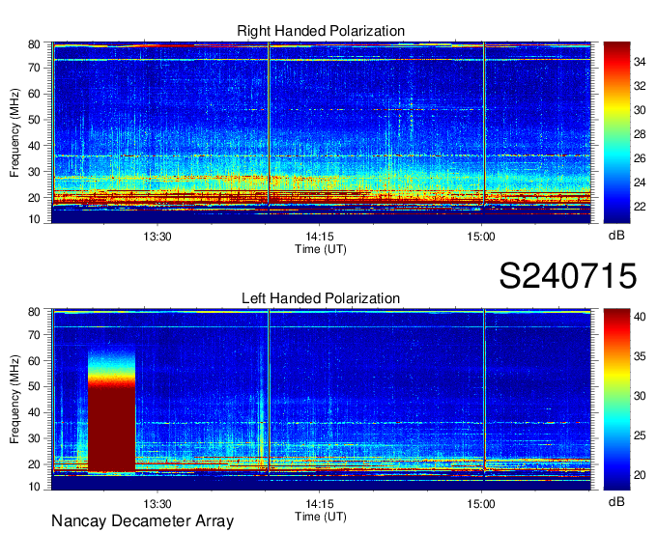
Task: Click the 22 dB label on upper color bar
Action: 640,207
